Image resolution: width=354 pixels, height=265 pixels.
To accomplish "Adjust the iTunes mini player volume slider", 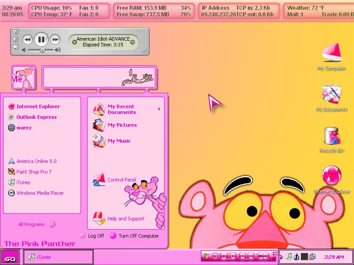I will [42, 50].
